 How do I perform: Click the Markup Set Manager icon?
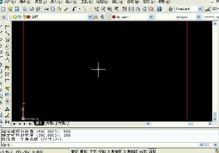150,9
